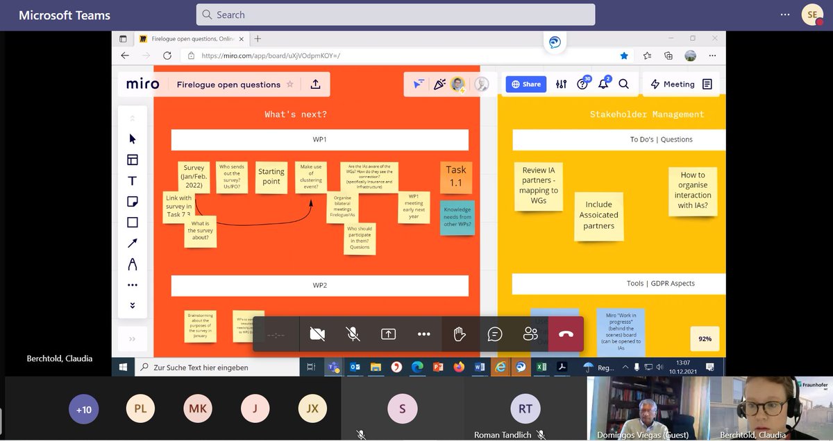Open Miro board settings sliders icon

pos(562,84)
